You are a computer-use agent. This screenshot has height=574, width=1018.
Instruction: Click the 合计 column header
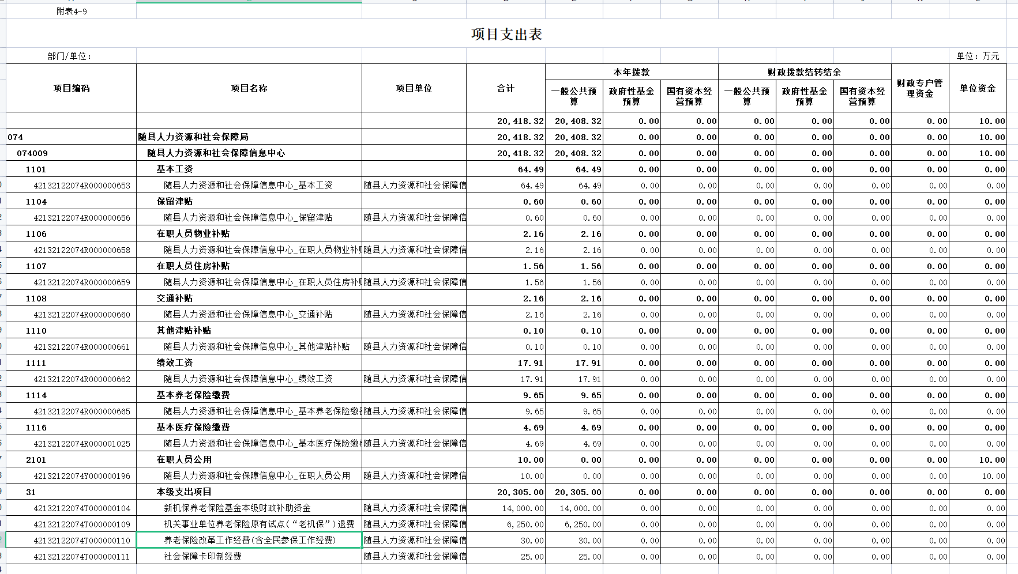(506, 88)
